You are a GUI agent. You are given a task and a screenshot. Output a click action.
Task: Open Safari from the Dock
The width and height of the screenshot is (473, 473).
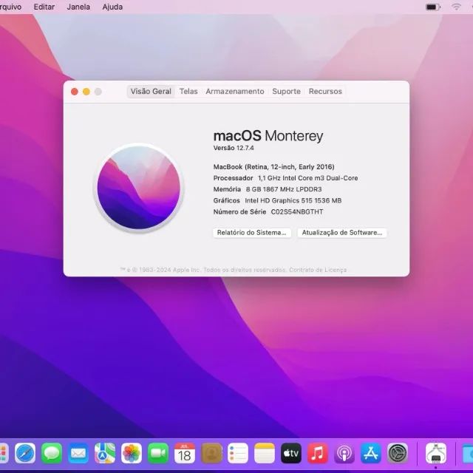click(x=25, y=453)
